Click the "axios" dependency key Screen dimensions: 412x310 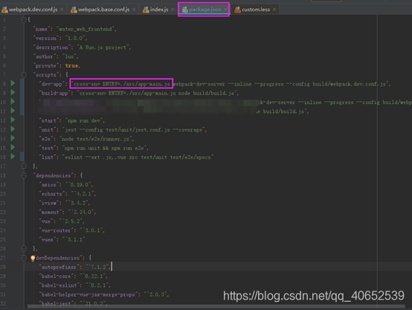pyautogui.click(x=49, y=184)
